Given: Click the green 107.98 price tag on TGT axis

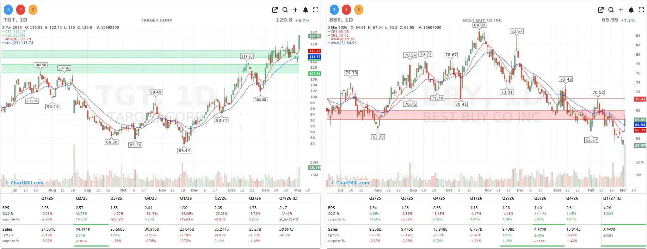Looking at the screenshot, I should (315, 74).
